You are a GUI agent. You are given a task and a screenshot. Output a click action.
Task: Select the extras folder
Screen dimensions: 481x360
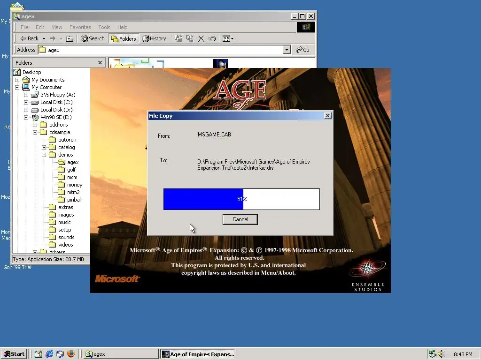point(65,207)
